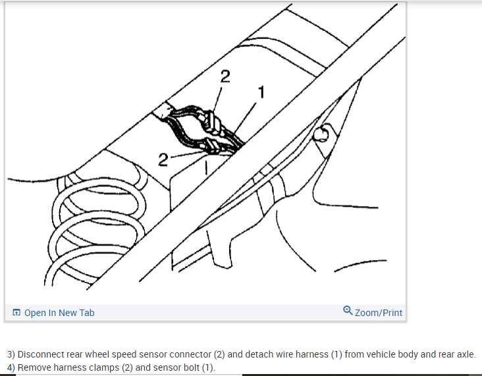This screenshot has width=482, height=376.
Task: Open the diagram via 'Open In New Tab' text
Action: (59, 313)
